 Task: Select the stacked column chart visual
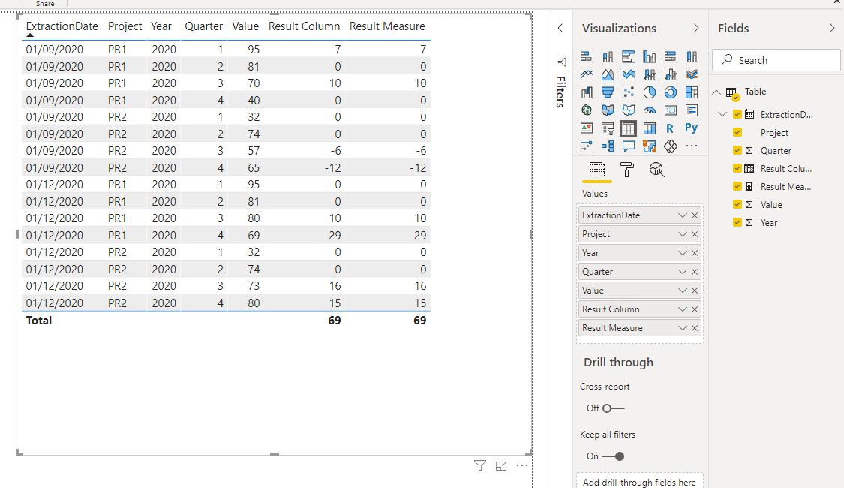click(608, 56)
